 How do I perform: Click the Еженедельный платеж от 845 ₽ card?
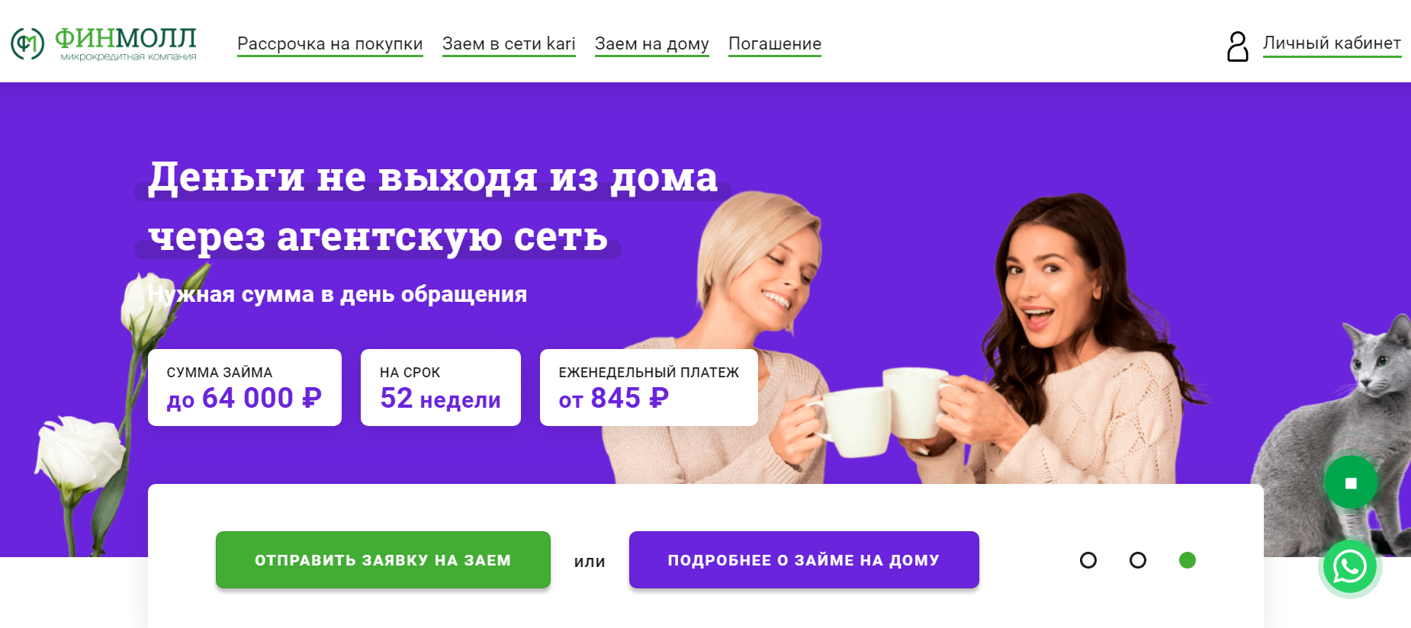pos(649,387)
